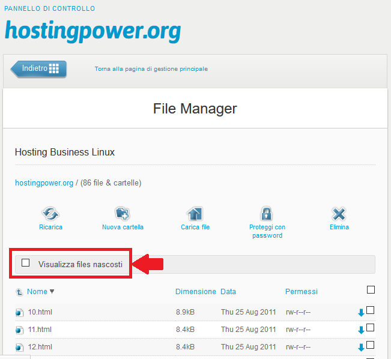Sort files by Data column
The width and height of the screenshot is (391, 359).
pos(228,292)
